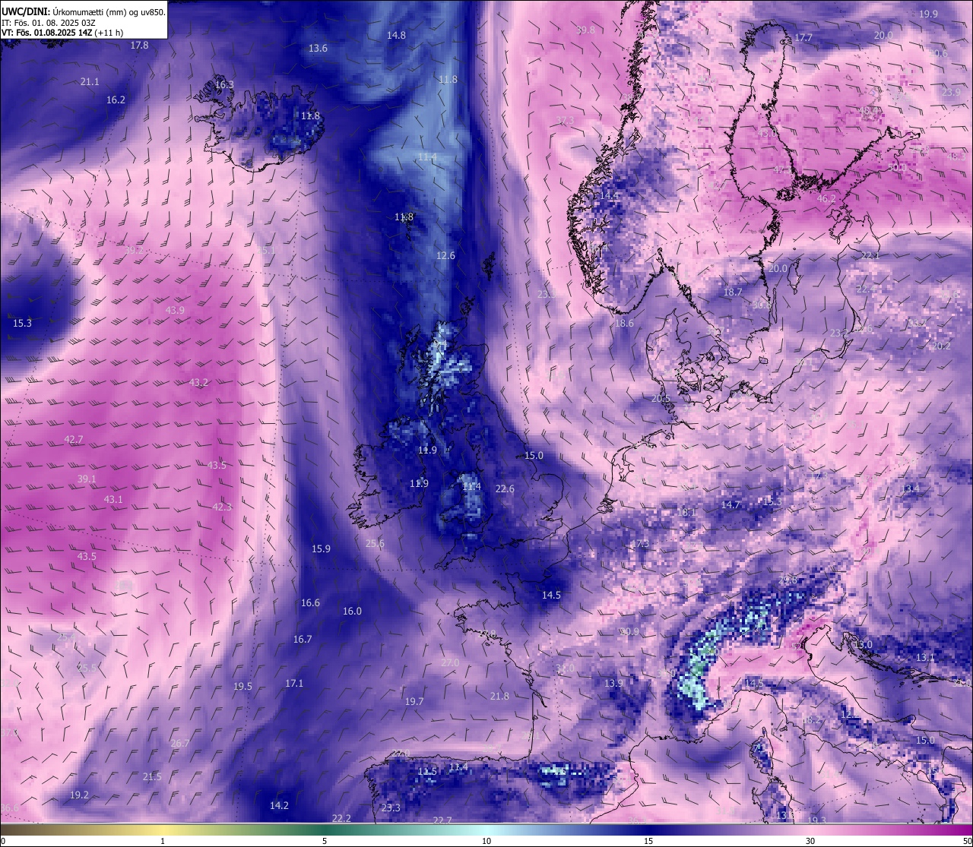Select the value 13.9 over southern France
This screenshot has width=973, height=847.
click(613, 684)
